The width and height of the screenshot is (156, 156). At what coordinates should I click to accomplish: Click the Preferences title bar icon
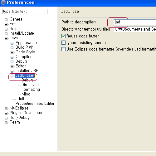[x=3, y=2]
